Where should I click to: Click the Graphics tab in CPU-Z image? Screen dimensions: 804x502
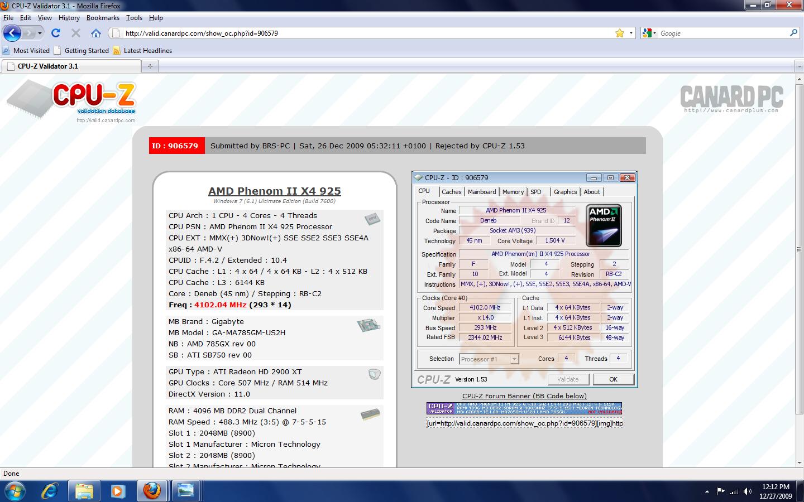(x=565, y=191)
